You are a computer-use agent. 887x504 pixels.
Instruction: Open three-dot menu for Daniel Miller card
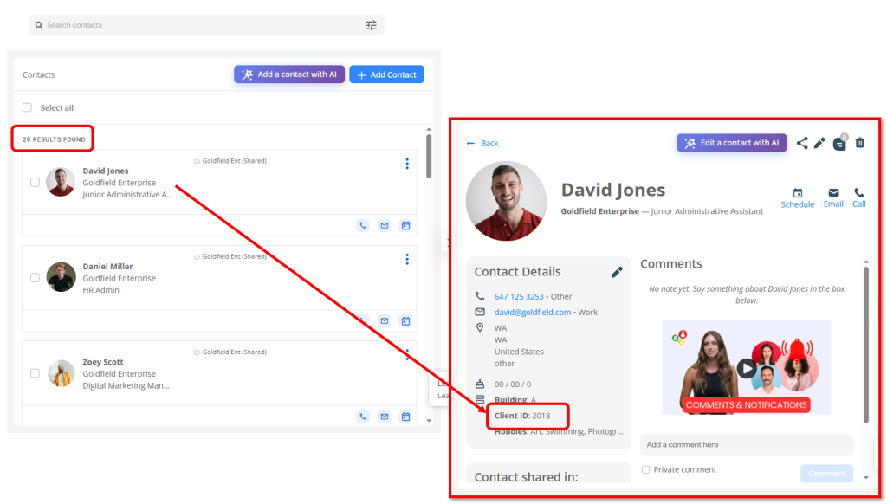(x=407, y=259)
